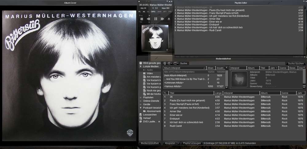
Task: Collapse the Lokale Medien tree node
Action: pos(141,66)
